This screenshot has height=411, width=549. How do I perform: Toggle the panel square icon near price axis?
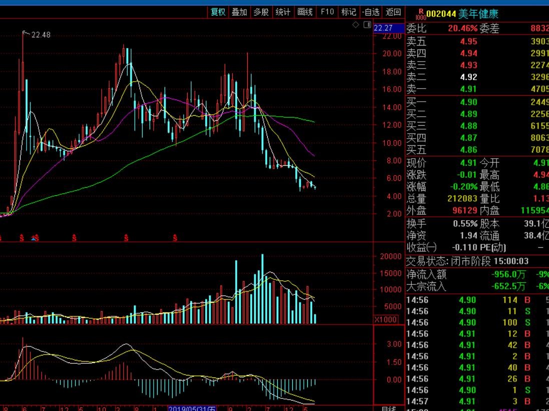(367, 25)
